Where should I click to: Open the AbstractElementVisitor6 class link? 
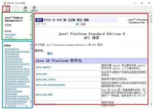click(x=16, y=76)
